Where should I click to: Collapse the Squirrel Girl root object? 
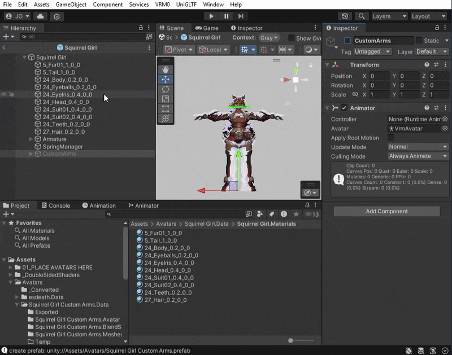24,58
